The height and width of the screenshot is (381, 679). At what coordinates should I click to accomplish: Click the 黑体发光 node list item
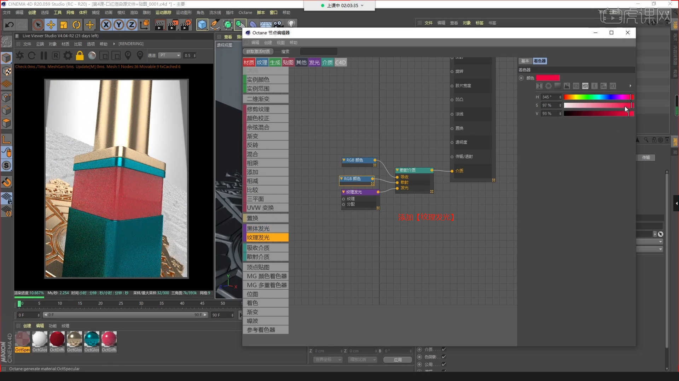(266, 229)
